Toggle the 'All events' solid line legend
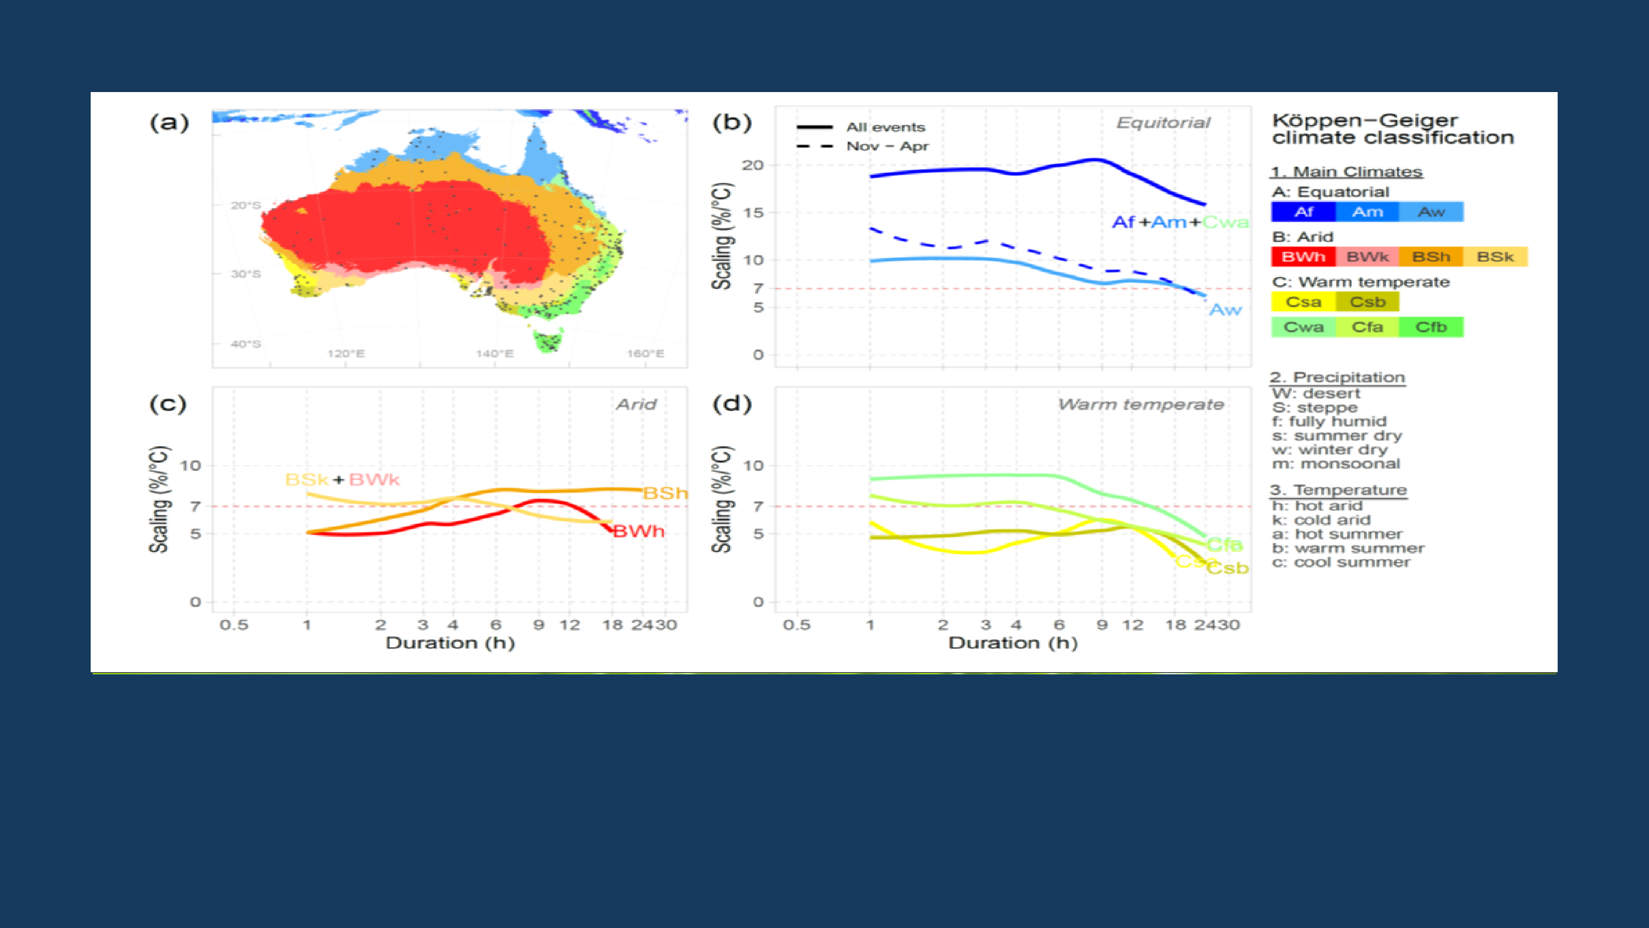This screenshot has height=928, width=1649. tap(873, 127)
